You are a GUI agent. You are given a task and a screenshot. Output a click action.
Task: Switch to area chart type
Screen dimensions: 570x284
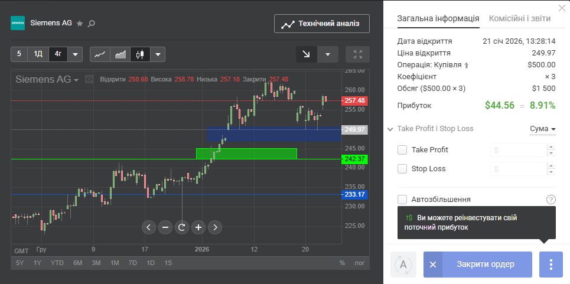(x=120, y=54)
